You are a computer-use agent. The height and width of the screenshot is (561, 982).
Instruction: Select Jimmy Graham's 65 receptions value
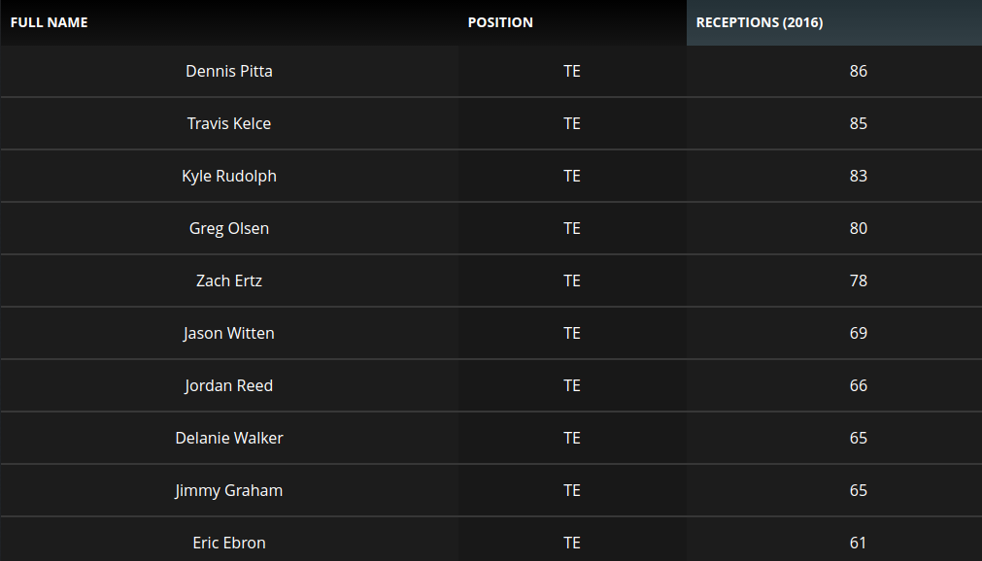(858, 490)
